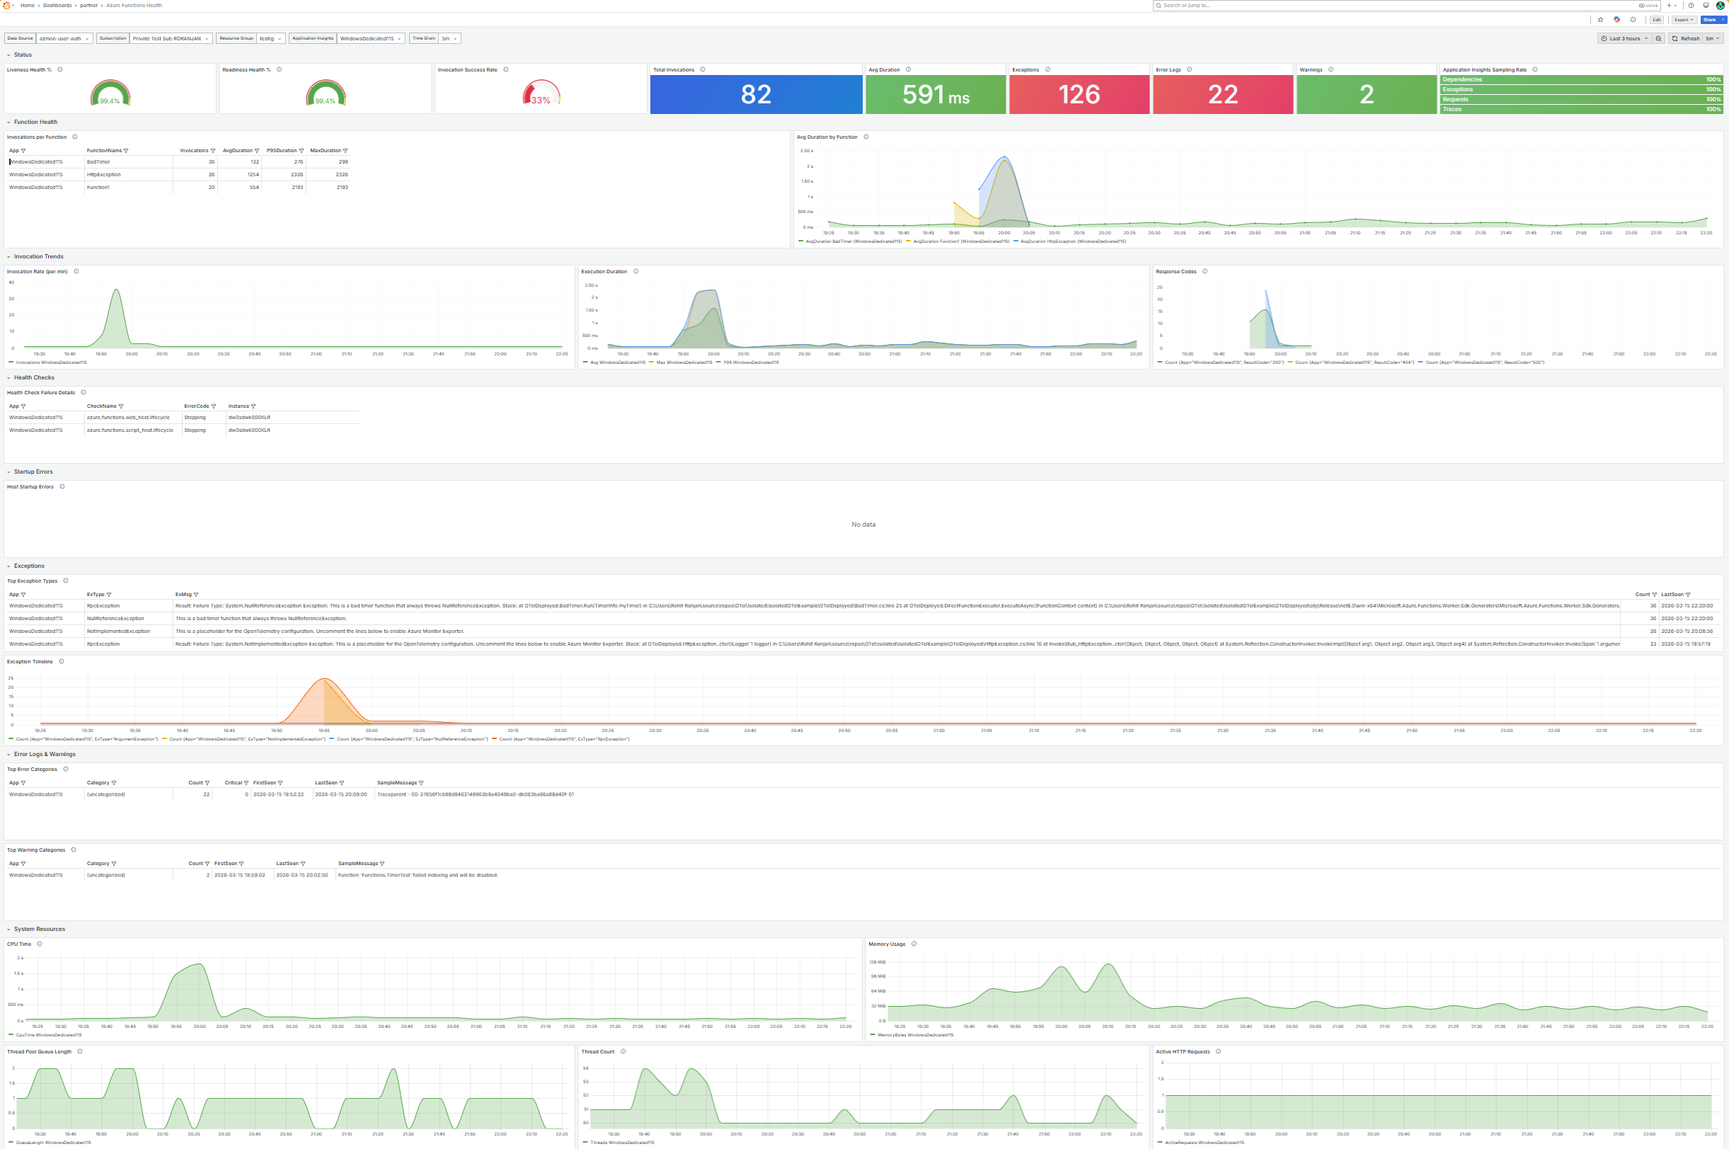This screenshot has width=1729, height=1149.
Task: Go to Dashboards breadcrumb
Action: coord(57,5)
